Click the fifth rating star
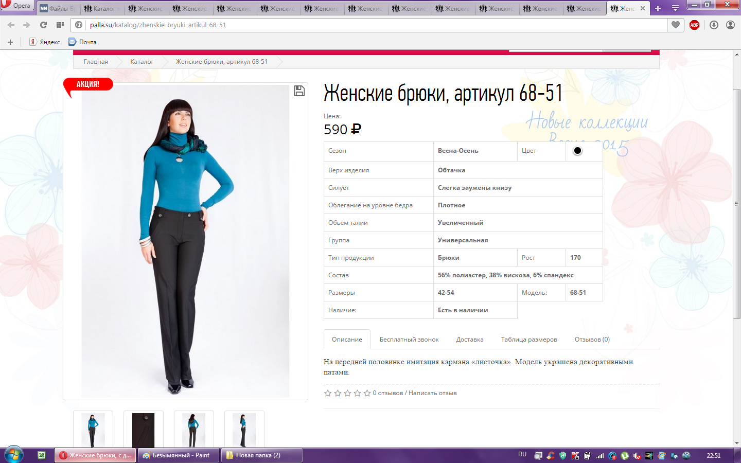This screenshot has height=463, width=741. (x=367, y=393)
